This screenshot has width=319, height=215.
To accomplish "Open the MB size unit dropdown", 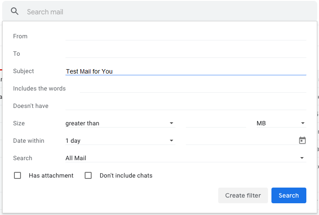I will click(281, 123).
